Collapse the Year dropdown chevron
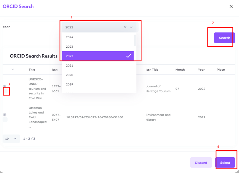Image resolution: width=239 pixels, height=173 pixels. [x=131, y=27]
